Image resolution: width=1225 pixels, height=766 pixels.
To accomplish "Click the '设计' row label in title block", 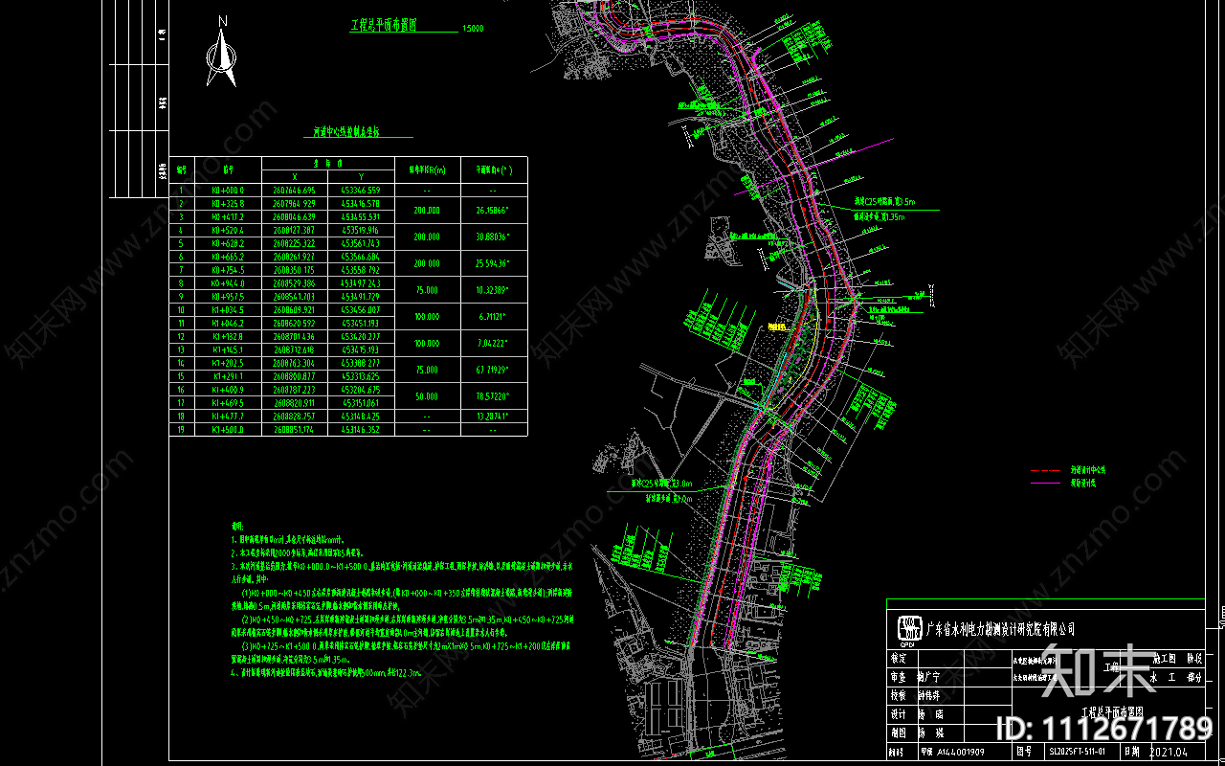I will click(897, 713).
